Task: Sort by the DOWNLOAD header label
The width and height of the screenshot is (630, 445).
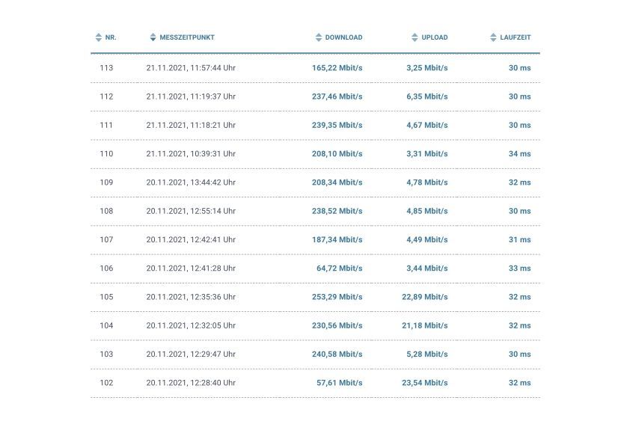Action: [x=343, y=37]
